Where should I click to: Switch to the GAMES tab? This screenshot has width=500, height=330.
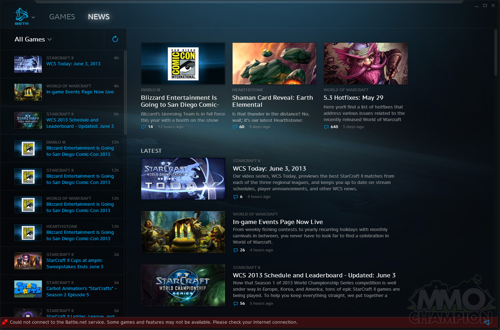(x=62, y=17)
